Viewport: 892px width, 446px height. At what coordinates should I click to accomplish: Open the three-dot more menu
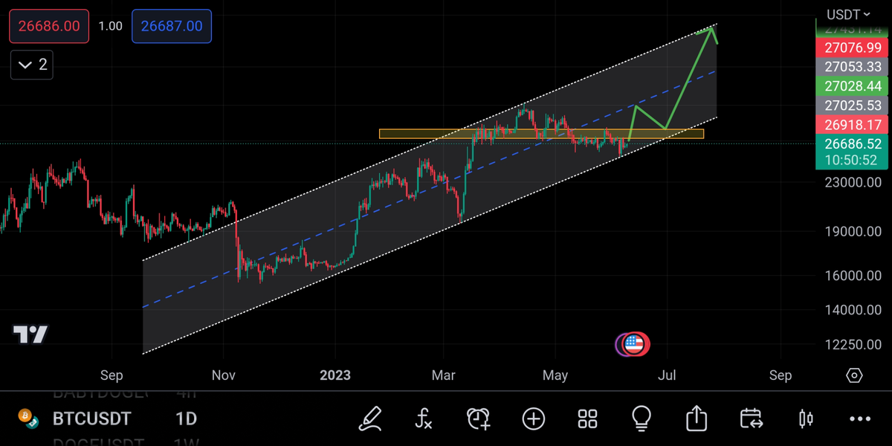coord(859,419)
